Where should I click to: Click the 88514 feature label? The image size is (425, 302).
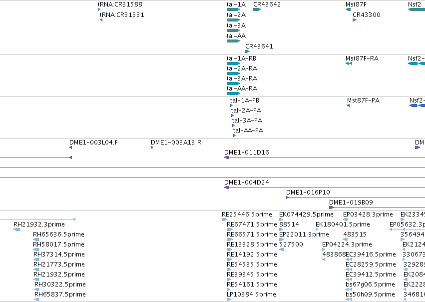click(289, 224)
